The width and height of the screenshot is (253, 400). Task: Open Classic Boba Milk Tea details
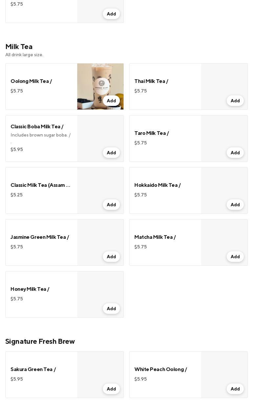point(37,127)
